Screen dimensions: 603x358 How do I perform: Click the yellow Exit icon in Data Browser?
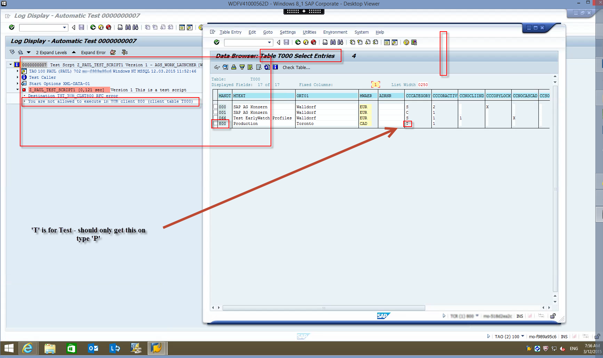coord(306,42)
